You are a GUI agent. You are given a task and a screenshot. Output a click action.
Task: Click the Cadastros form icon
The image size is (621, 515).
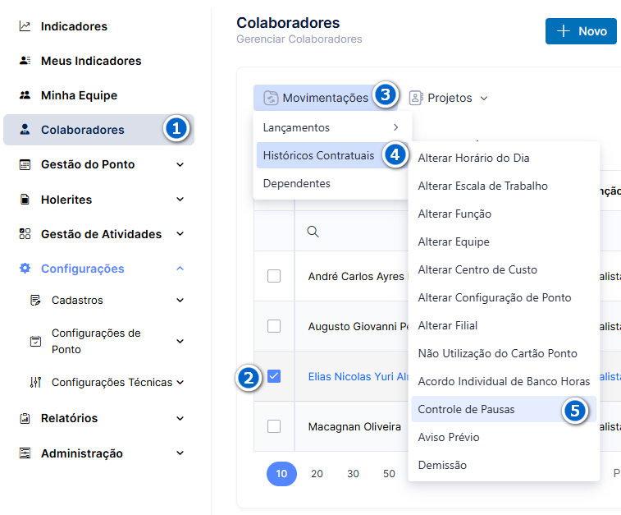35,300
